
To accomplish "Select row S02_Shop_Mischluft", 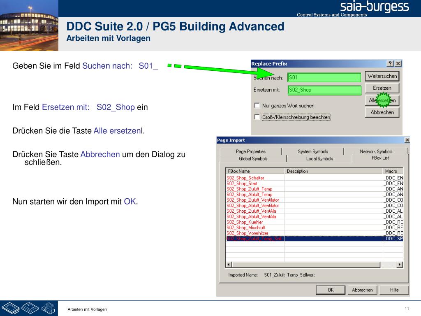I will [315, 228].
